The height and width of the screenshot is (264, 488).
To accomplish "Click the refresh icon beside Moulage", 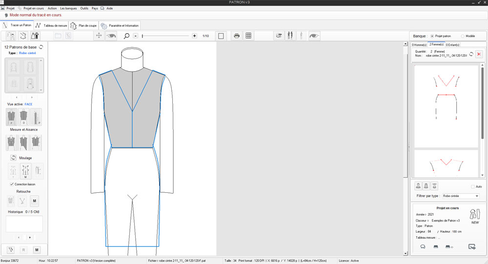I will coord(13,158).
